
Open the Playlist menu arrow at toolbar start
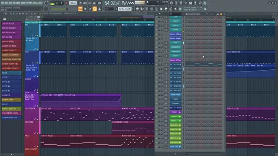[3, 13]
